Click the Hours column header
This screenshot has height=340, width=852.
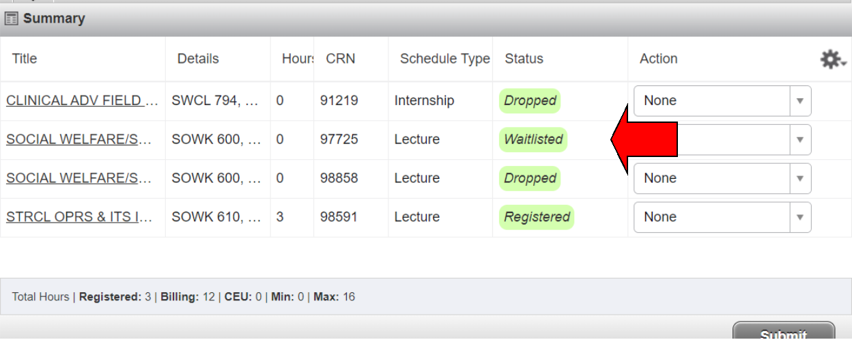297,59
